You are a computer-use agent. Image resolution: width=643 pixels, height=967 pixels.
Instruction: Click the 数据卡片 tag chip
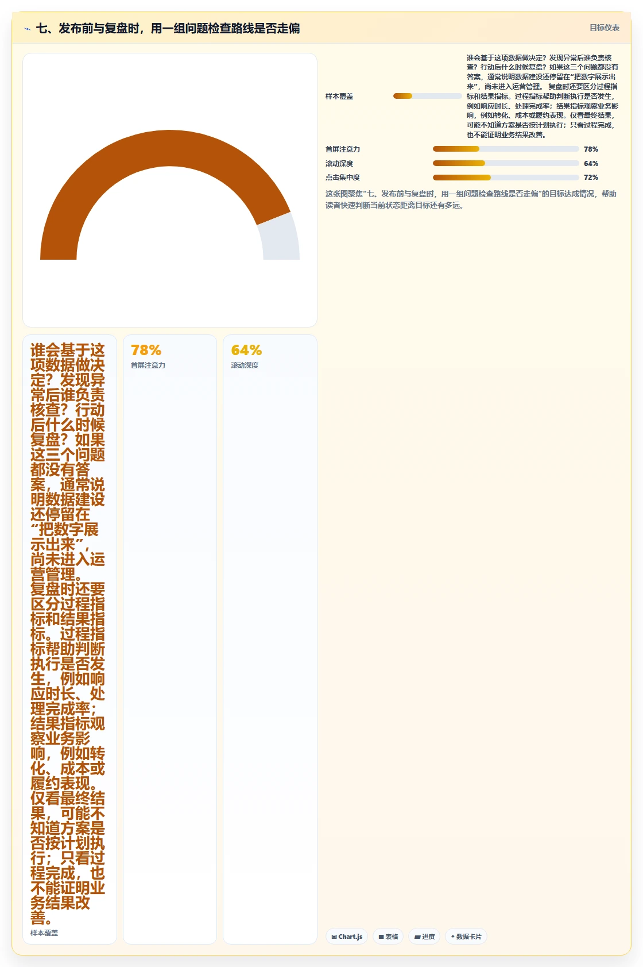tap(466, 937)
